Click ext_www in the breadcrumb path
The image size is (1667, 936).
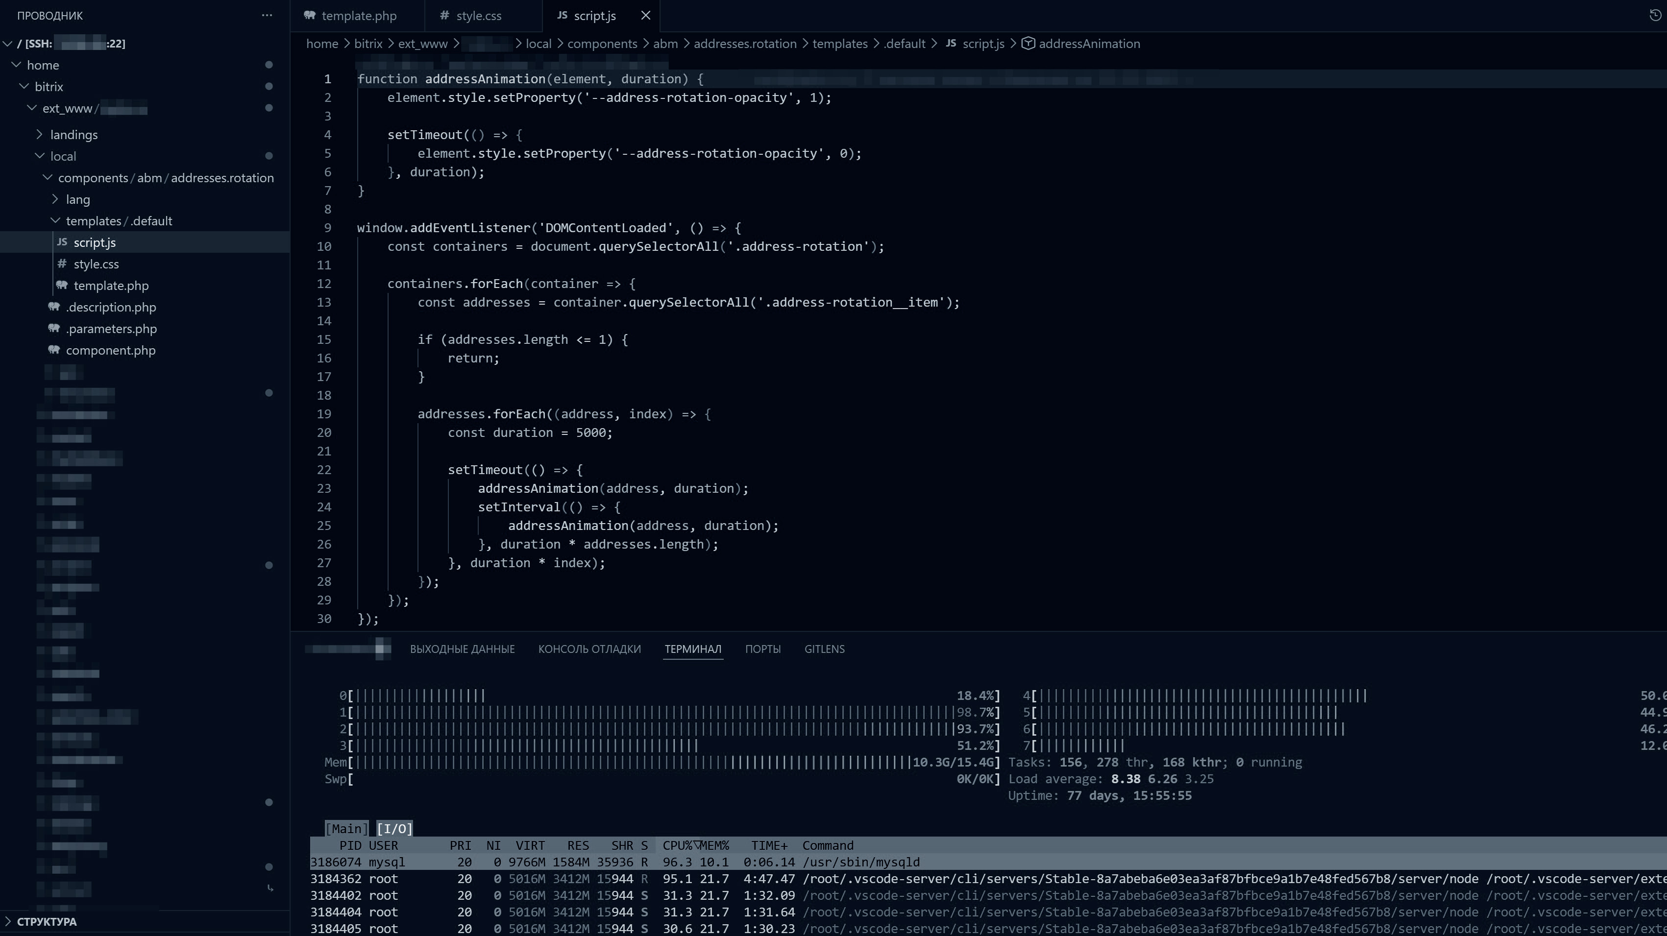pyautogui.click(x=422, y=43)
